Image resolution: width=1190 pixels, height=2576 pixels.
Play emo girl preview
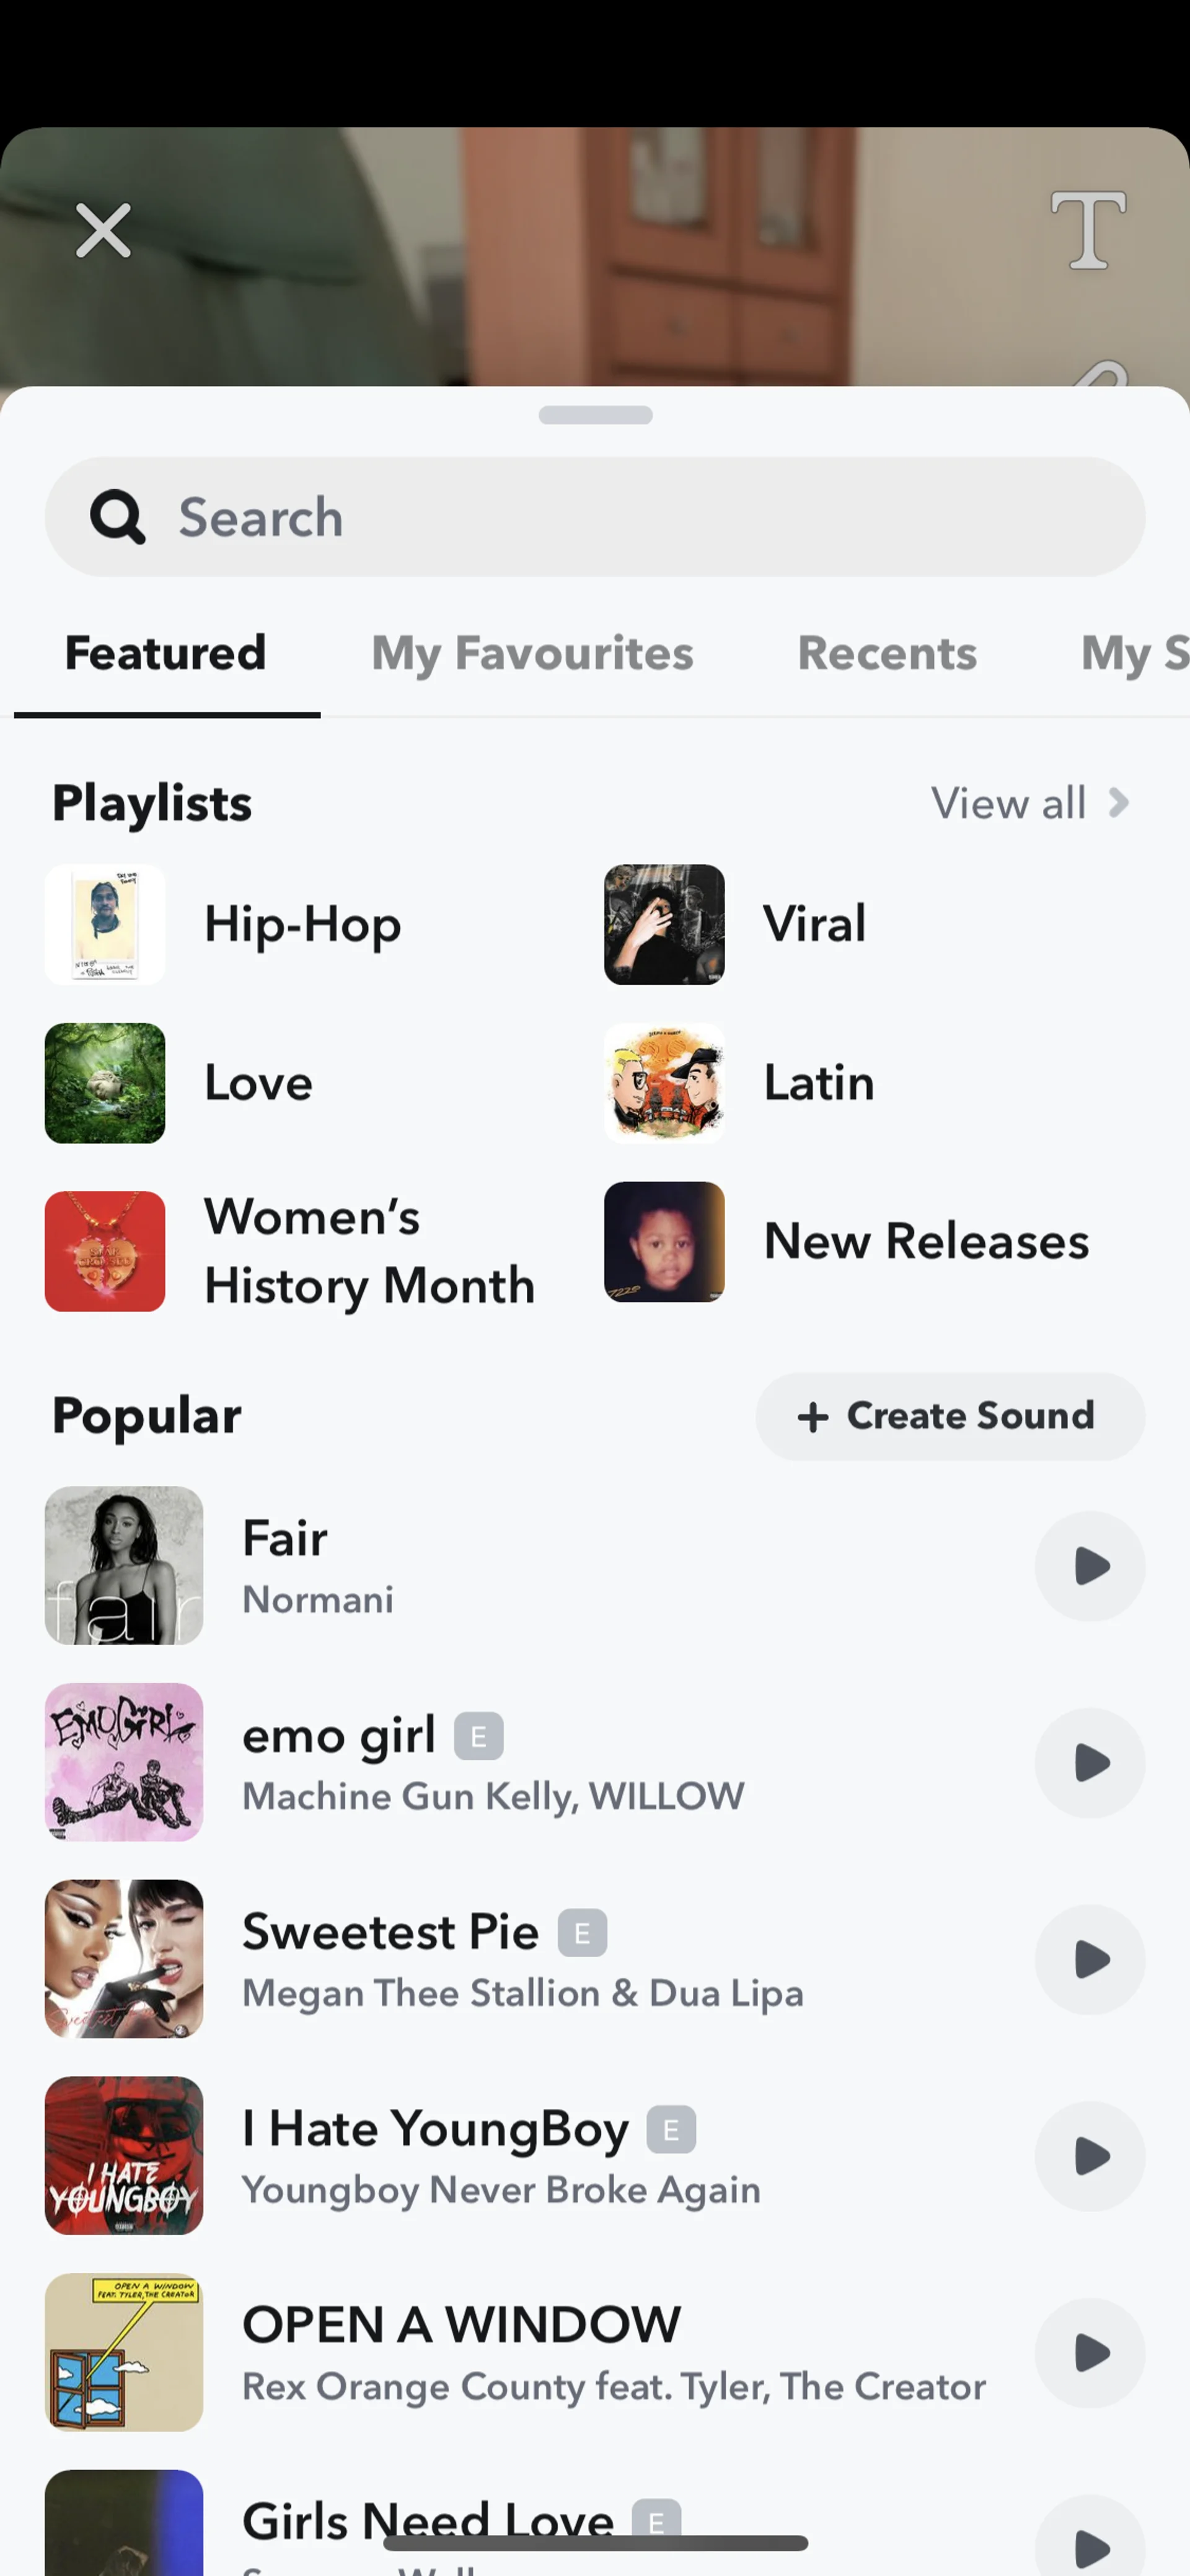pos(1089,1762)
